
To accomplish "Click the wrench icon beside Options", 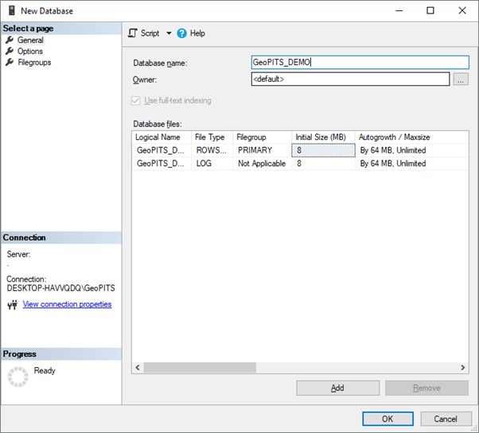I will [10, 51].
